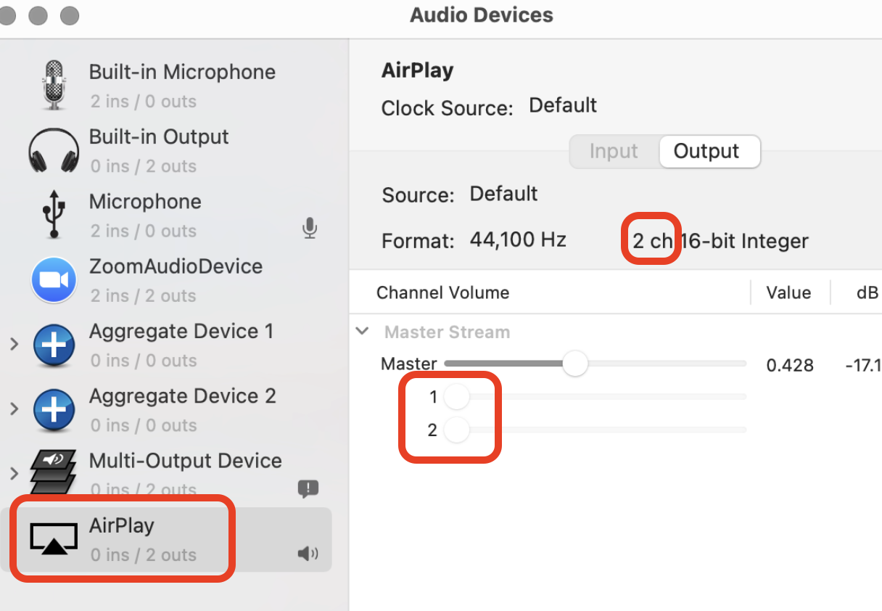Select the Built-in Microphone icon

[54, 86]
